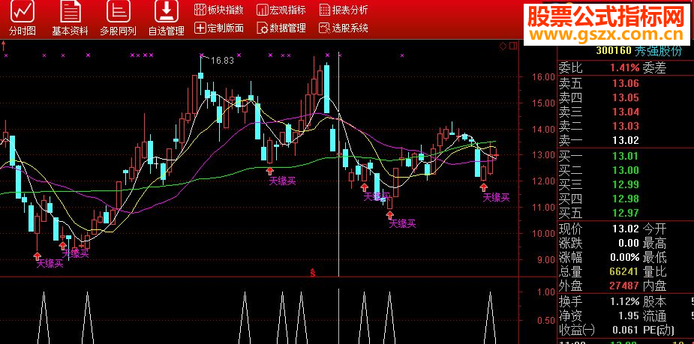694x344 pixels.
Task: Click the 现价 value 13.02
Action: pyautogui.click(x=626, y=229)
